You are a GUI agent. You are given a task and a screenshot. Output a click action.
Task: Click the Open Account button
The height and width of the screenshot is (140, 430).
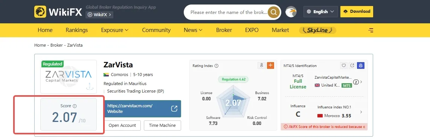122,125
